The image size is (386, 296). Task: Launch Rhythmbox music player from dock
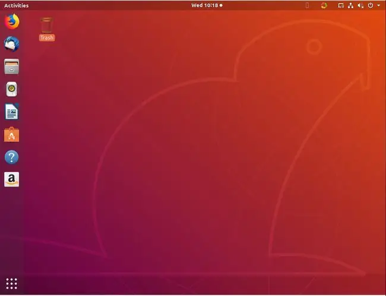11,89
